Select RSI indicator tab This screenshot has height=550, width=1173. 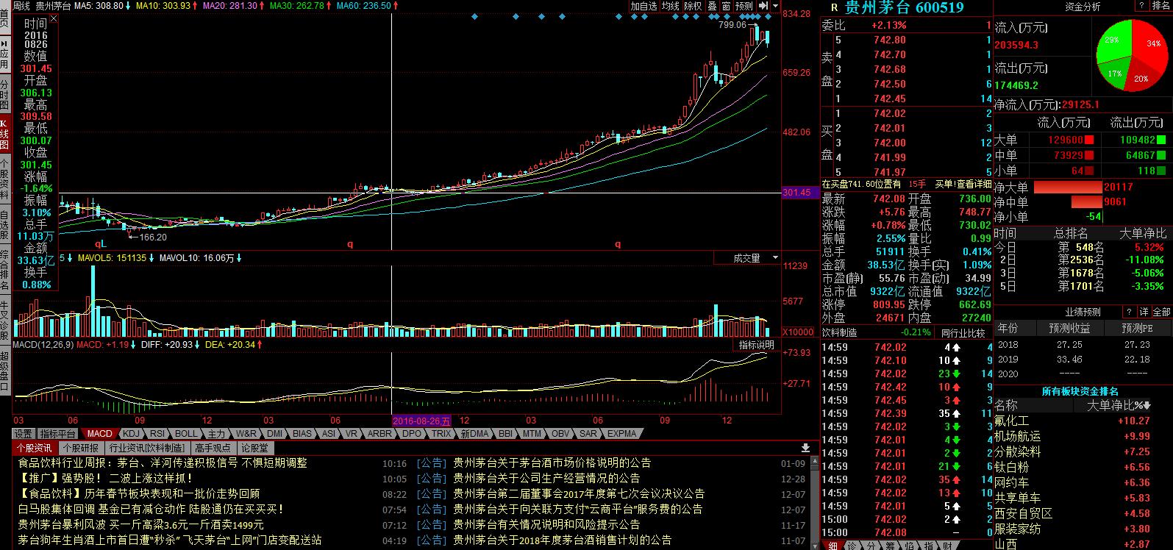tap(157, 434)
